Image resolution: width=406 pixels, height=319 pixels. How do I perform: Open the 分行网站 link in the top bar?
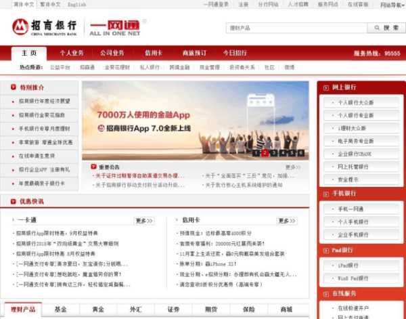click(268, 5)
